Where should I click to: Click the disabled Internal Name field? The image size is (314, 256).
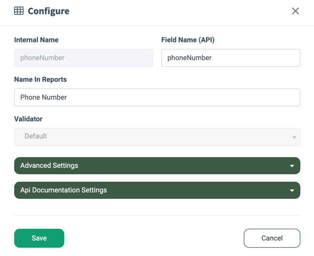click(83, 58)
